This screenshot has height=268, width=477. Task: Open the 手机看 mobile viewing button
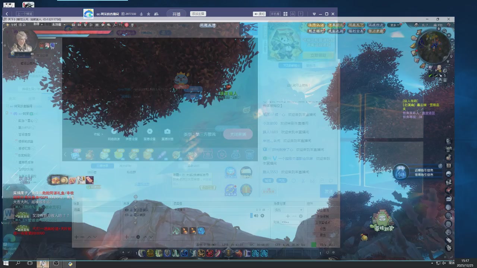tap(275, 14)
